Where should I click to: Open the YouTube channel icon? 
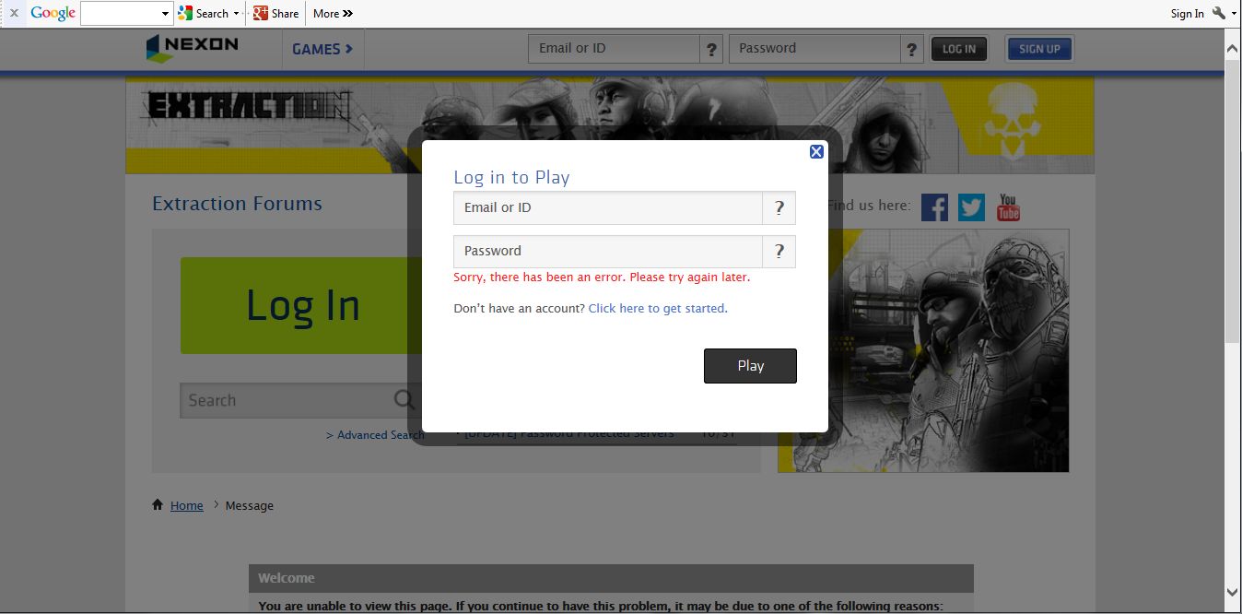tap(1008, 207)
